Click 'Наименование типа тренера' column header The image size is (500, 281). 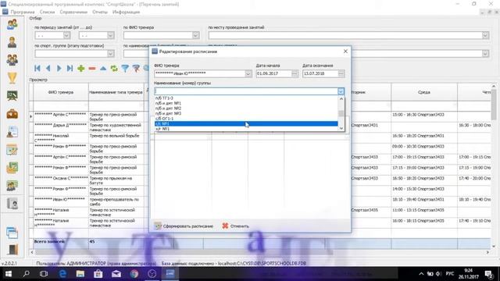116,92
